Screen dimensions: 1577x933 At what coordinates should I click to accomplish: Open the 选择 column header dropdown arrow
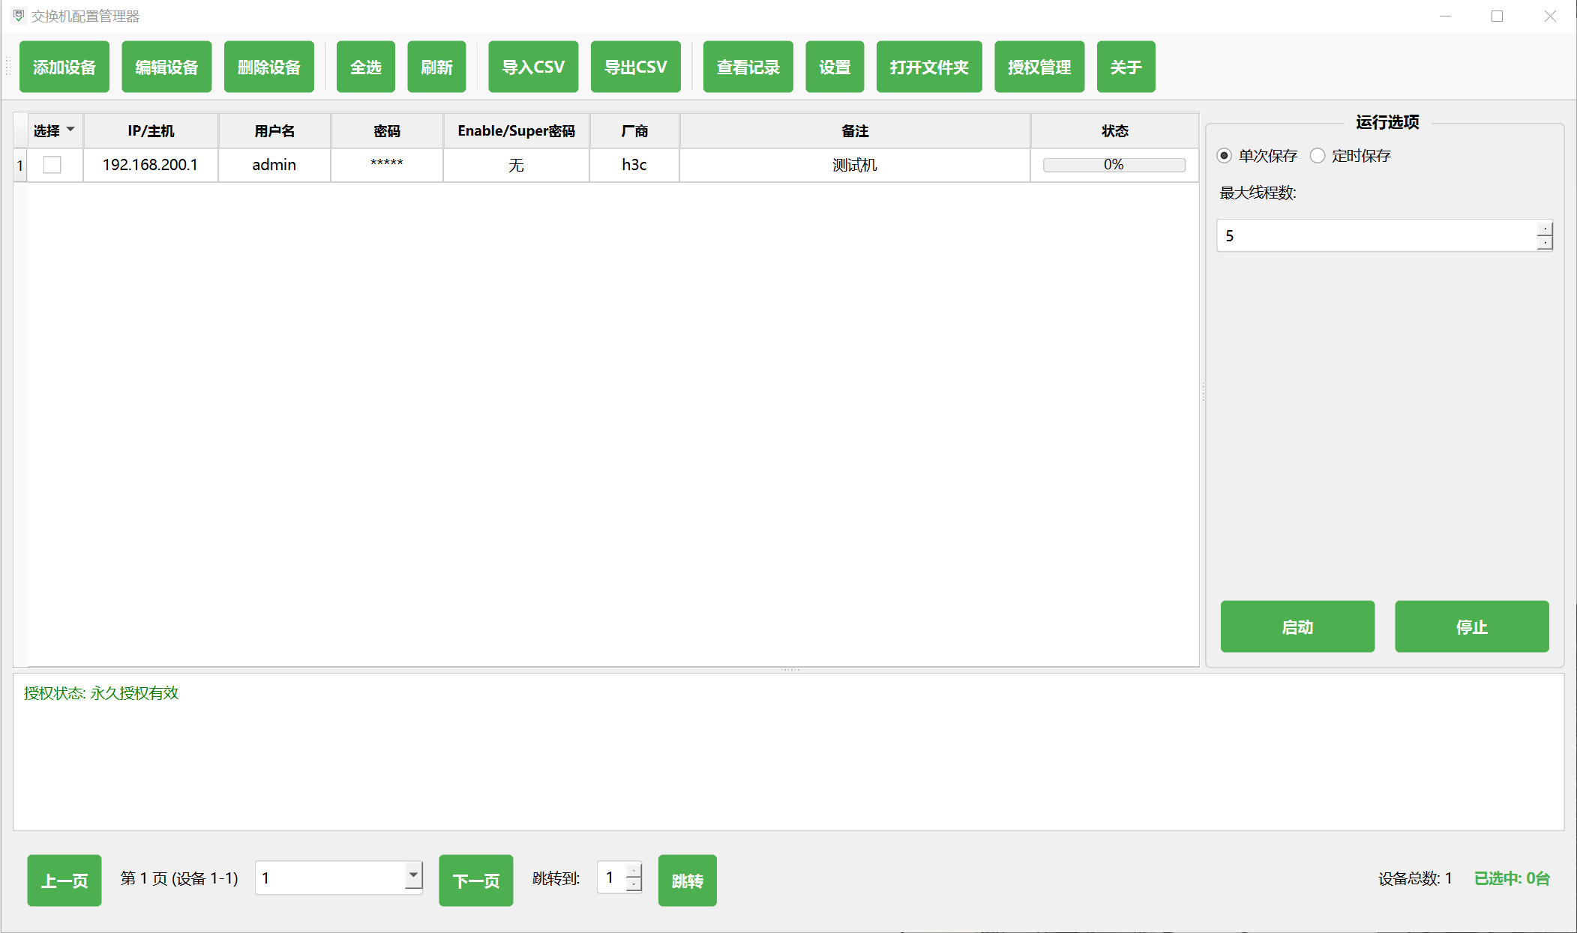pyautogui.click(x=71, y=130)
